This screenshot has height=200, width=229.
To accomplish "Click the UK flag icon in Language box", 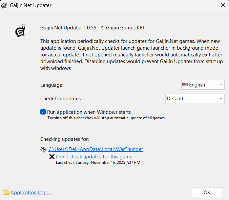I will pyautogui.click(x=185, y=85).
